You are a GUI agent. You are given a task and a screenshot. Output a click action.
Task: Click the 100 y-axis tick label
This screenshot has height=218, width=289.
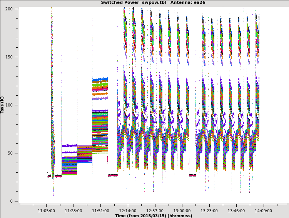pos(9,105)
